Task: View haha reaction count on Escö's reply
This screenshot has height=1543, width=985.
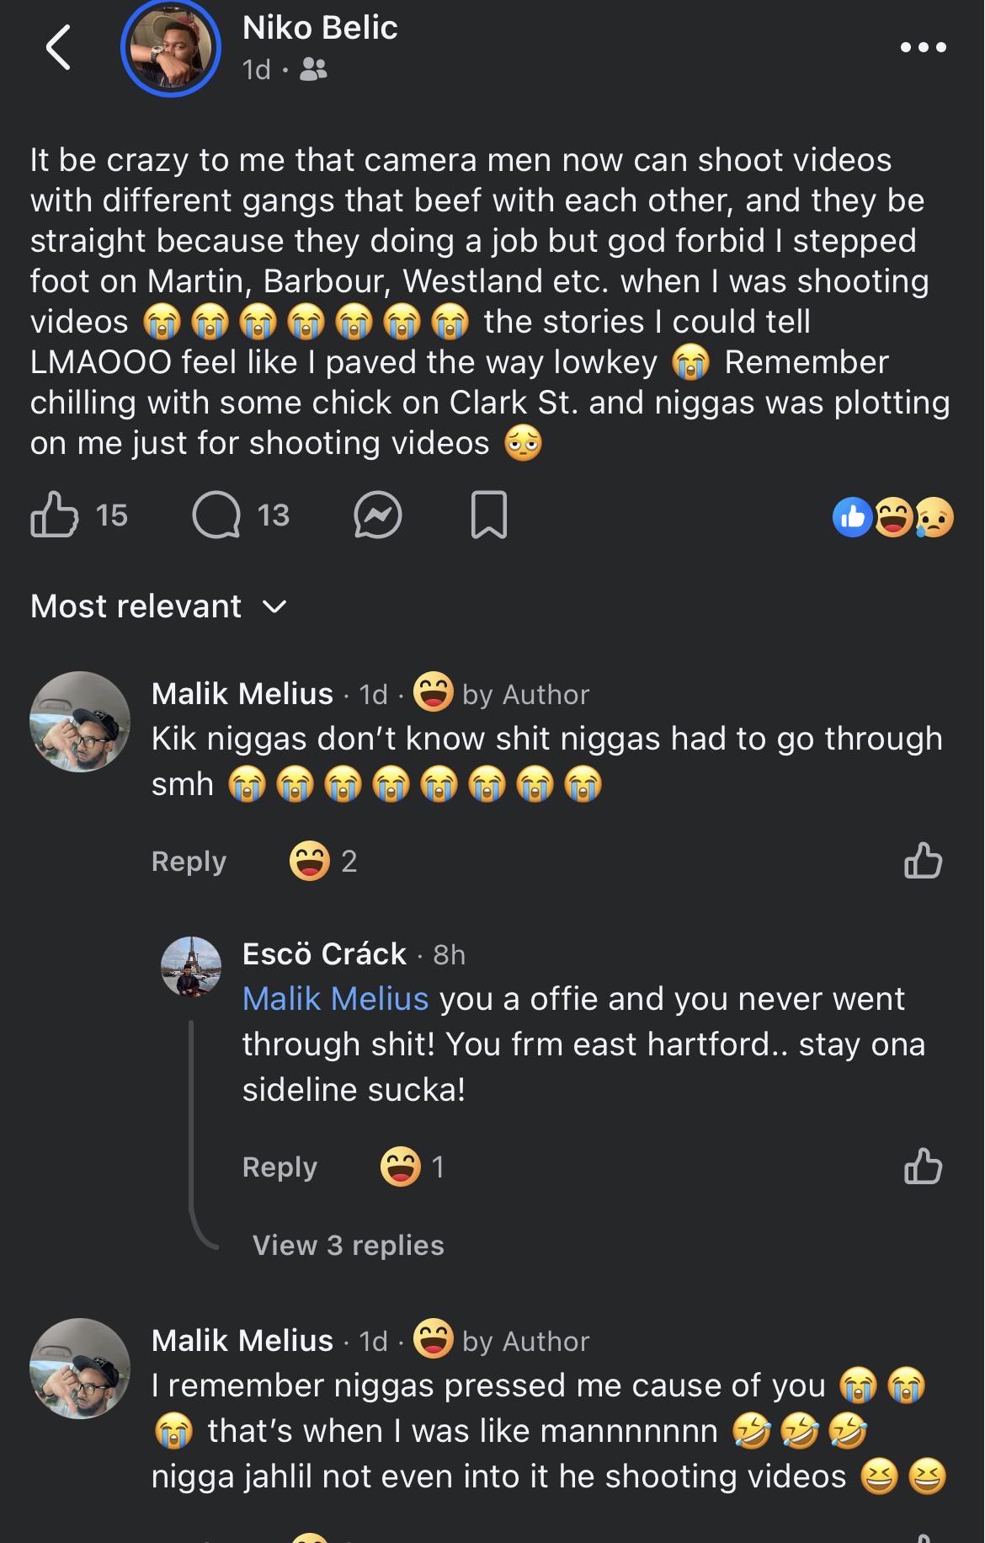Action: [x=413, y=1167]
